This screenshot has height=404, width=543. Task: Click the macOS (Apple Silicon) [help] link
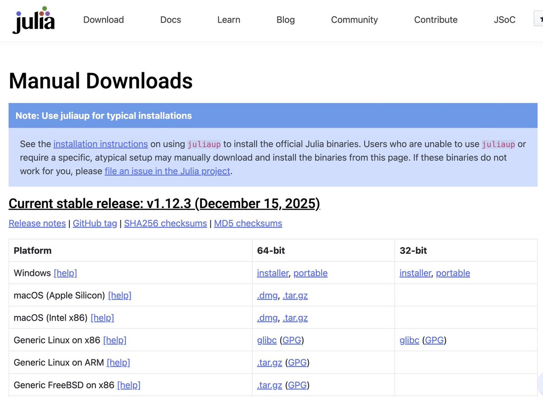point(119,295)
